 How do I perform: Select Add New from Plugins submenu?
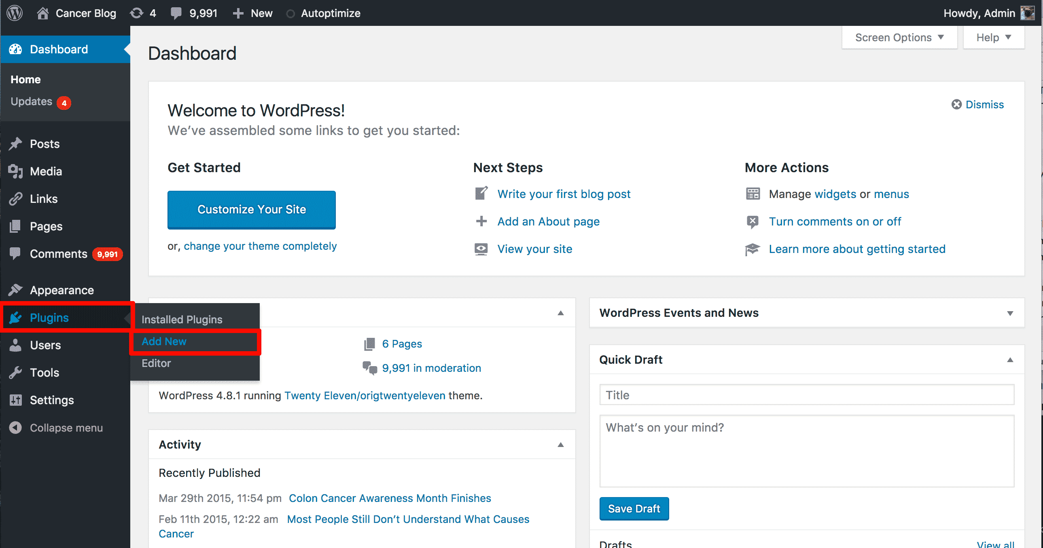pyautogui.click(x=163, y=341)
